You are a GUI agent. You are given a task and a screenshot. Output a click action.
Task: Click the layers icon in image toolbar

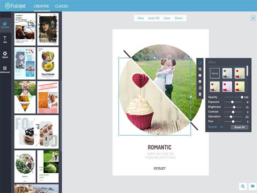pos(200,81)
